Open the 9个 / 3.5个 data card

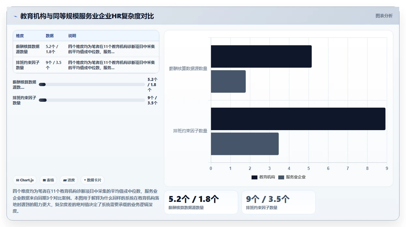click(279, 202)
